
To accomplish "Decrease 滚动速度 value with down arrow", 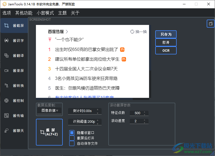I will pyautogui.click(x=144, y=123).
